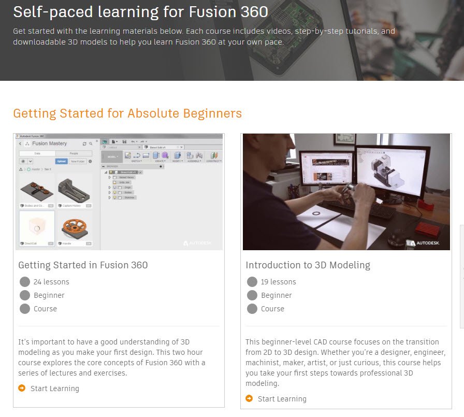Click the banner text 'Get started with the learning materials'

click(204, 36)
